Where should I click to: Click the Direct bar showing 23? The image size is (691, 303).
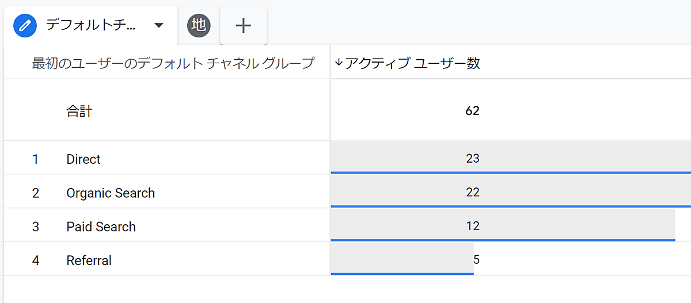(x=472, y=158)
